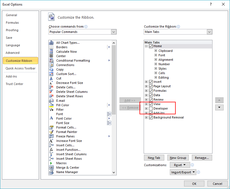This screenshot has height=189, width=230.
Task: Open the Font Size combo control
Action: point(109,123)
